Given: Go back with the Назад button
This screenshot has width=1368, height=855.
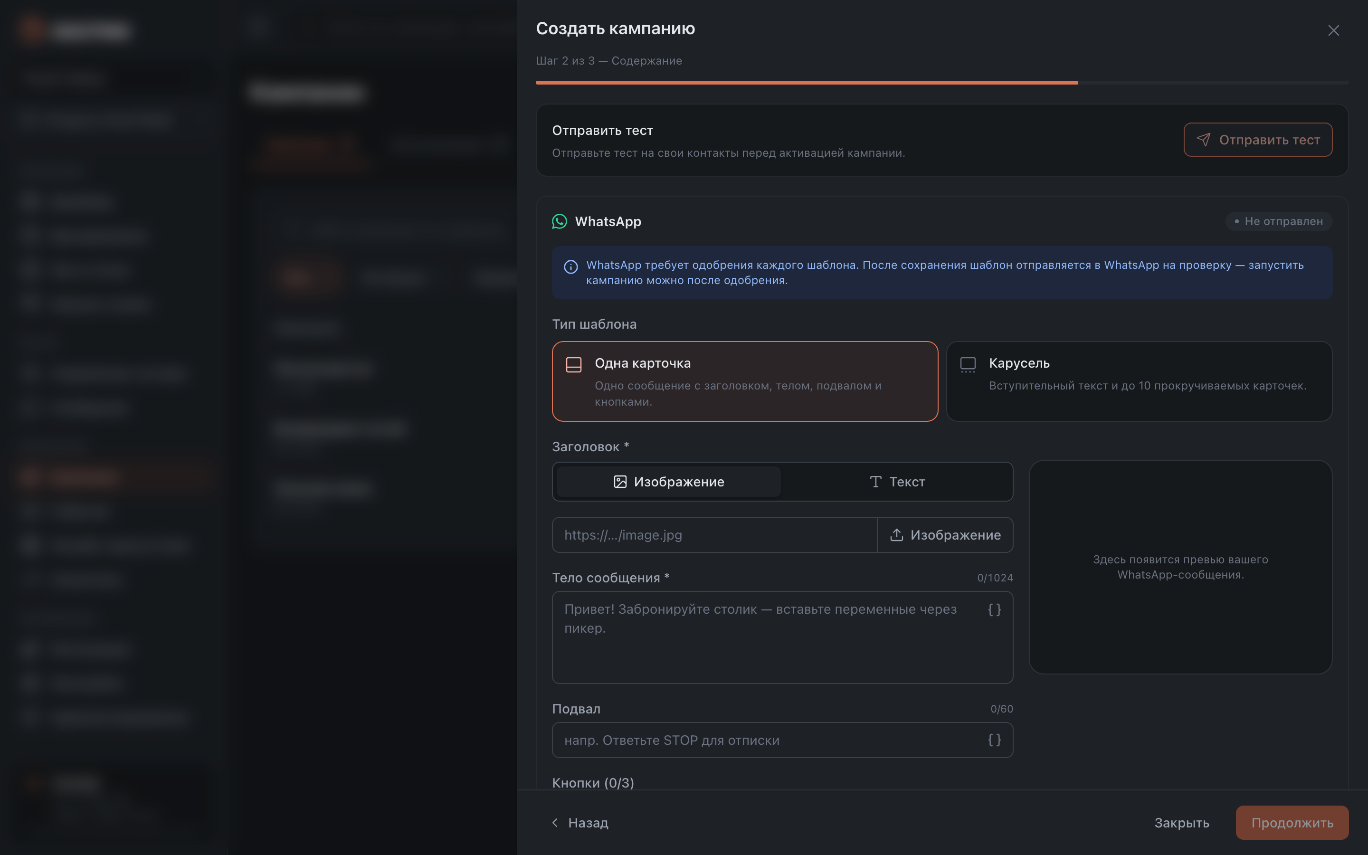Looking at the screenshot, I should [580, 822].
